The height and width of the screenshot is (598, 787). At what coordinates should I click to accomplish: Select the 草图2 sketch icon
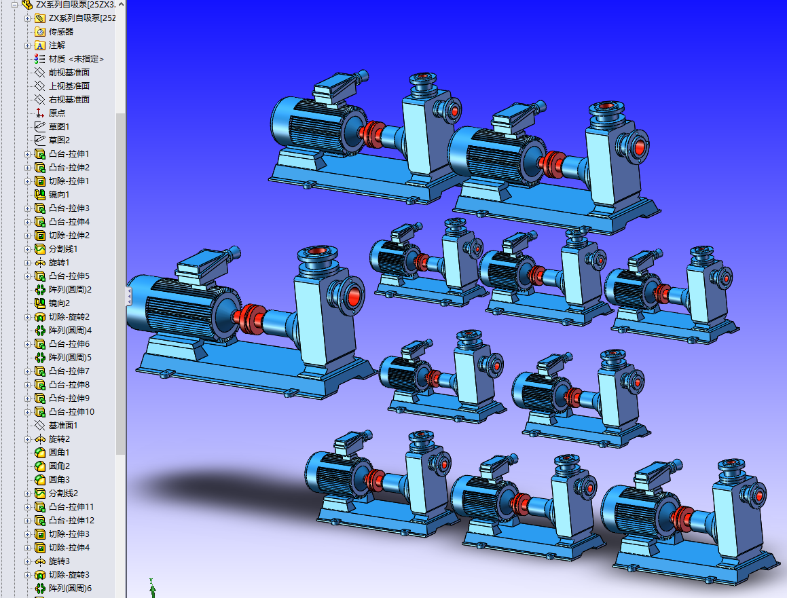point(40,140)
